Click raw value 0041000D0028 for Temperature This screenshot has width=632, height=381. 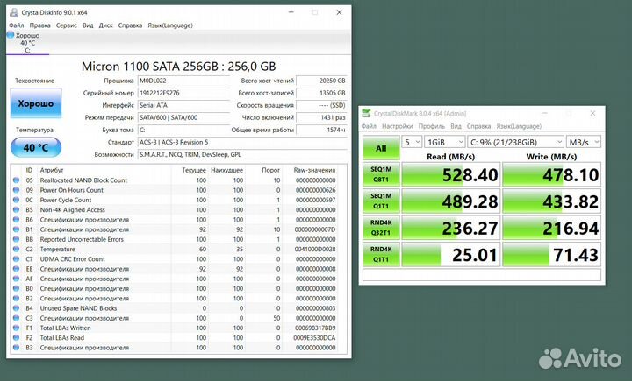click(315, 250)
